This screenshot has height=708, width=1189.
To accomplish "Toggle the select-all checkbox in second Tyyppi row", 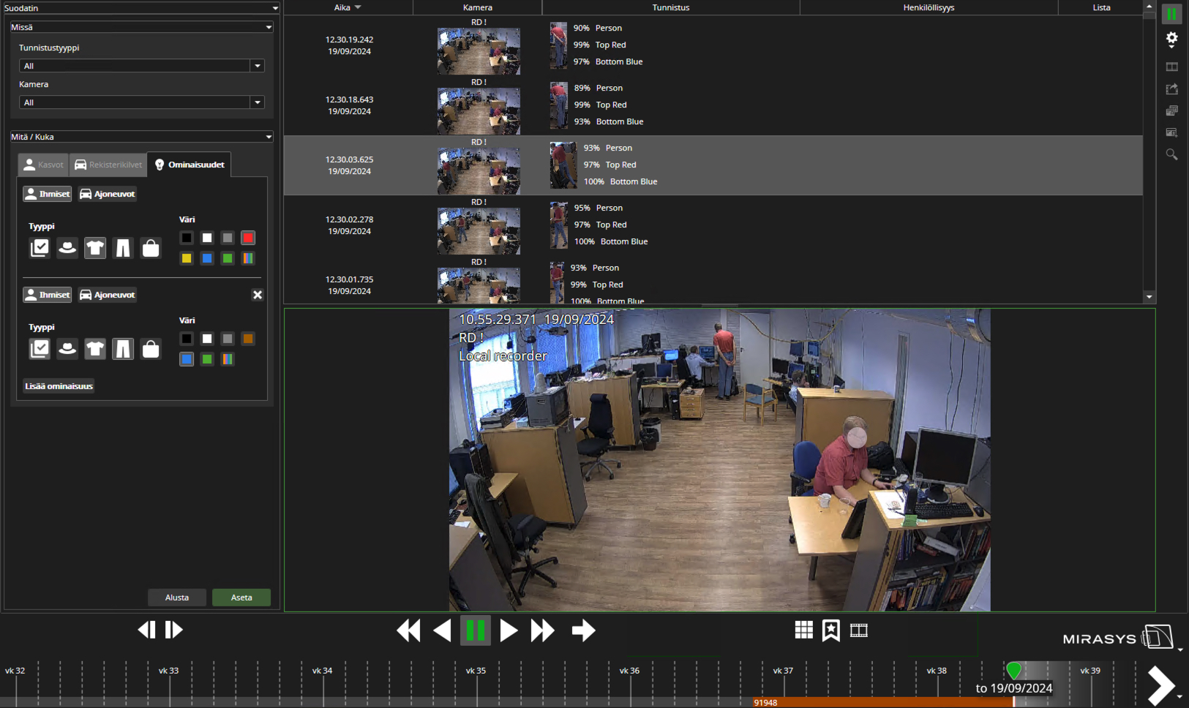I will (40, 349).
